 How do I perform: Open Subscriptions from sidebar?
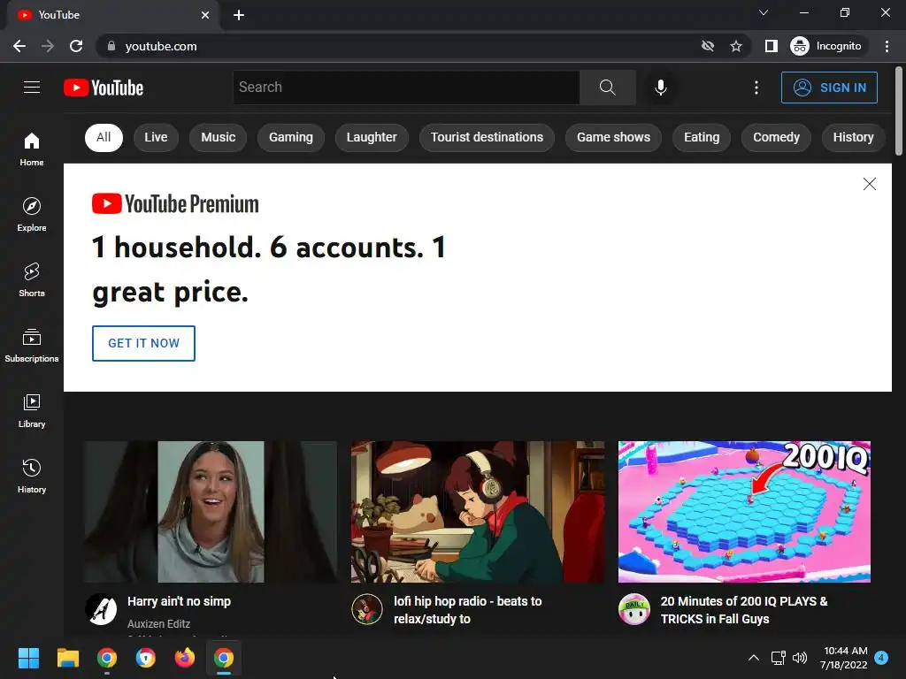32,346
